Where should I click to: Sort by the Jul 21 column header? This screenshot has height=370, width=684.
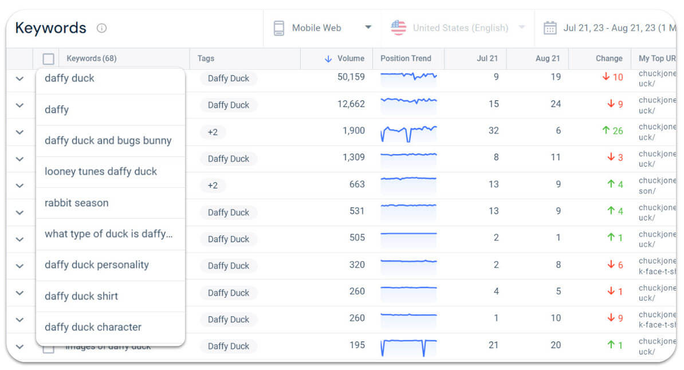coord(488,58)
